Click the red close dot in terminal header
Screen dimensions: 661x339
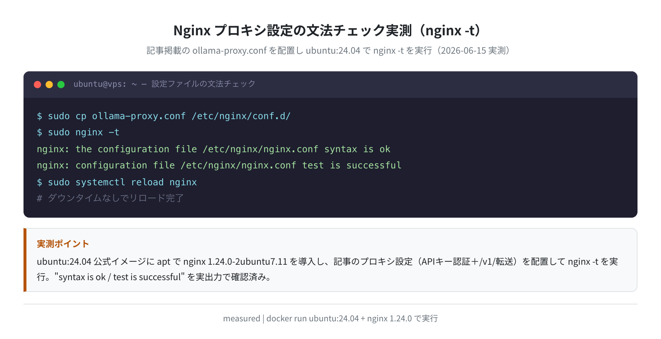(37, 85)
